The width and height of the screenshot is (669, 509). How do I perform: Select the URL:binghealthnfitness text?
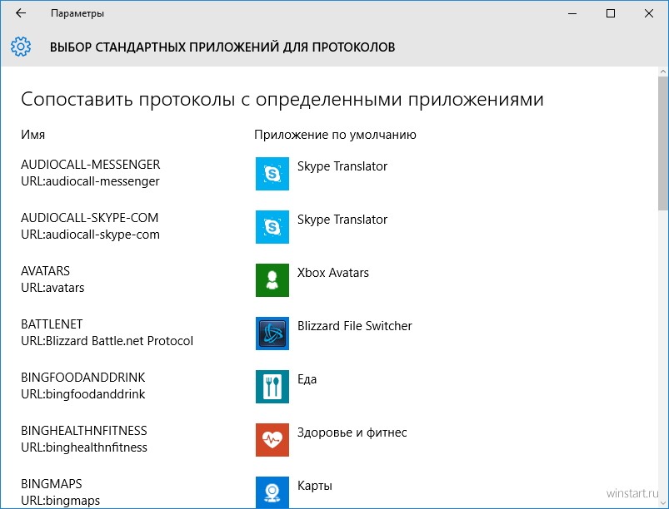(84, 447)
